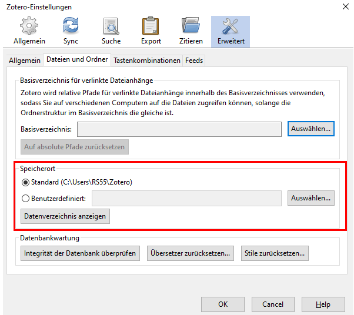The height and width of the screenshot is (315, 354).
Task: Open the Export clipboard pane
Action: tap(151, 31)
